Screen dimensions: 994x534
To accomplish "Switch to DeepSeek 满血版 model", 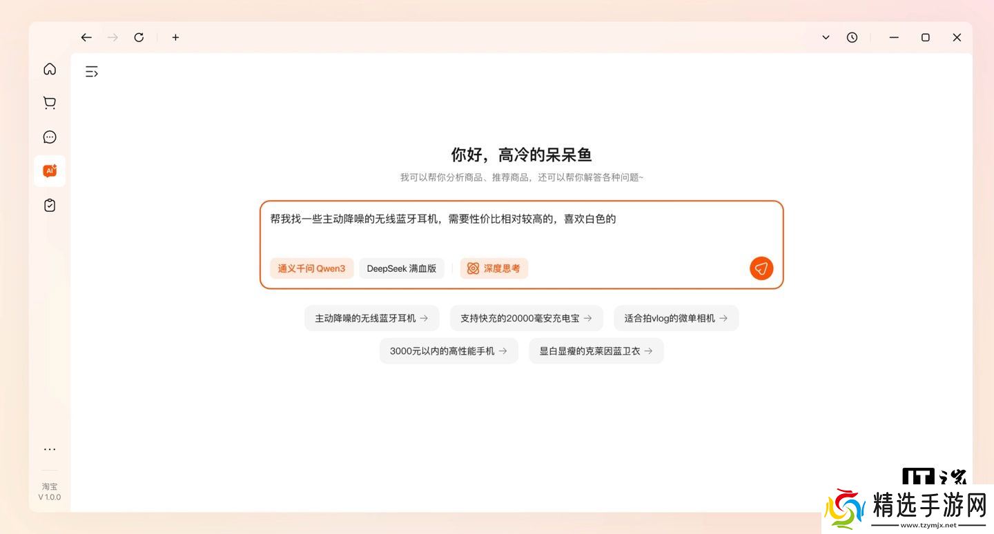I will [401, 268].
